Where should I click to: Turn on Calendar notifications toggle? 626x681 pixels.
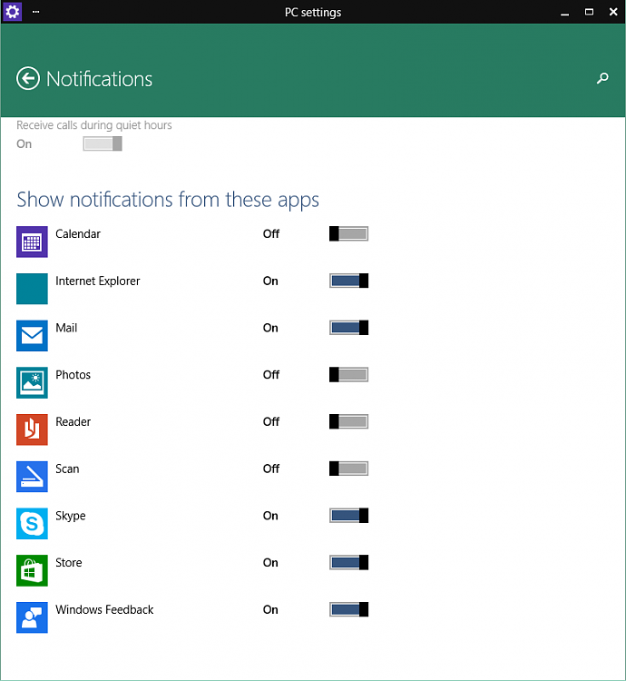coord(348,233)
